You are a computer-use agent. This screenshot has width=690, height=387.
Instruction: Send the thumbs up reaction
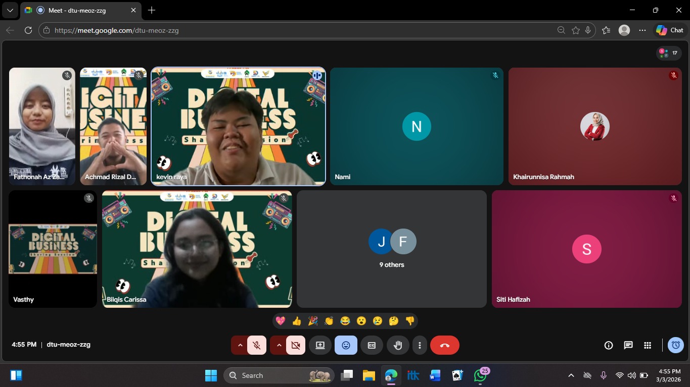(296, 321)
